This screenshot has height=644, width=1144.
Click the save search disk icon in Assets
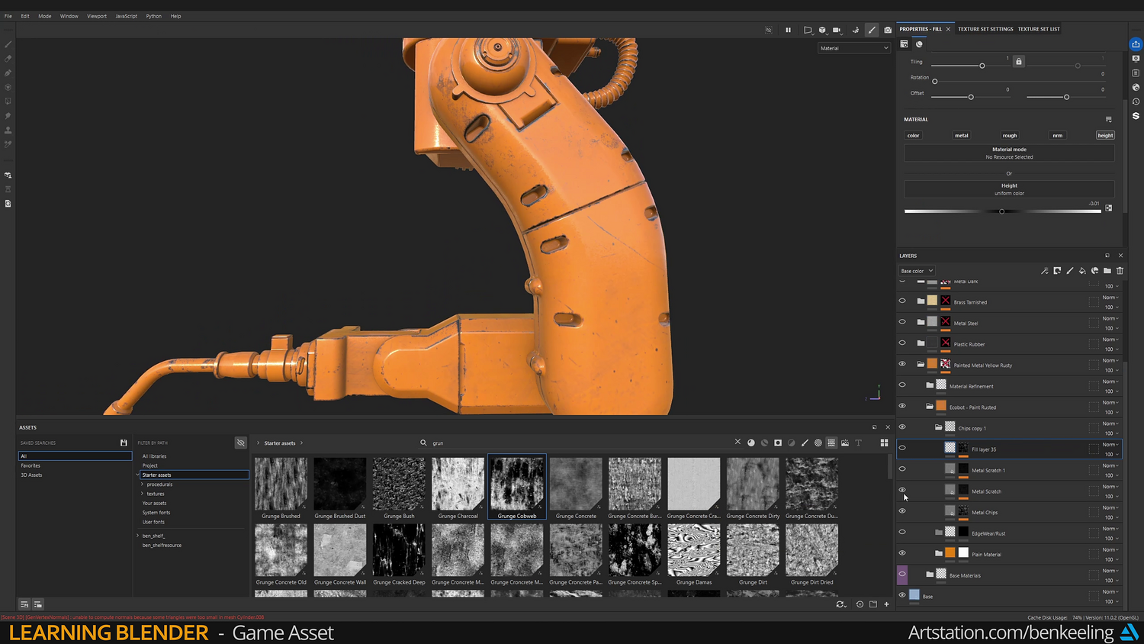pos(124,443)
